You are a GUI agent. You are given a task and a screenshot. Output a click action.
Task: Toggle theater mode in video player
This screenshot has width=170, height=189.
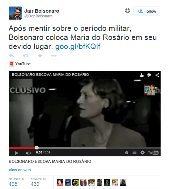pos(135,153)
